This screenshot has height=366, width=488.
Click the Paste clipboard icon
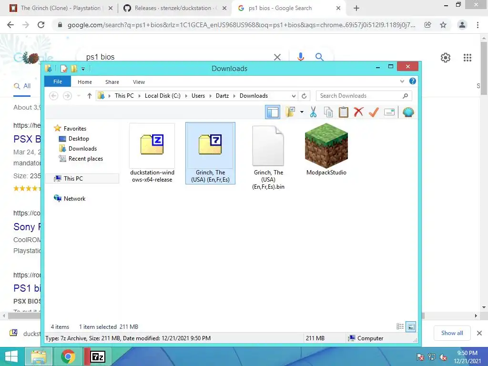click(343, 112)
